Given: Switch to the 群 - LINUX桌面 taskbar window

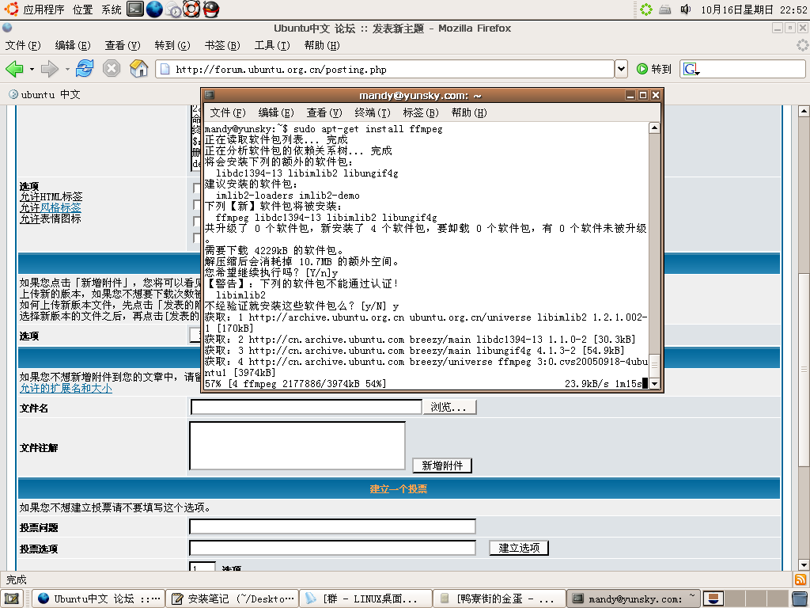Looking at the screenshot, I should (x=365, y=598).
